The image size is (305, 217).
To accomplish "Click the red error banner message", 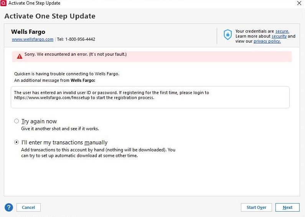I will pyautogui.click(x=152, y=56).
